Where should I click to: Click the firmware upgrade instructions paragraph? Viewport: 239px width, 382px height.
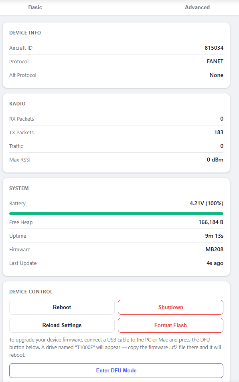click(115, 348)
